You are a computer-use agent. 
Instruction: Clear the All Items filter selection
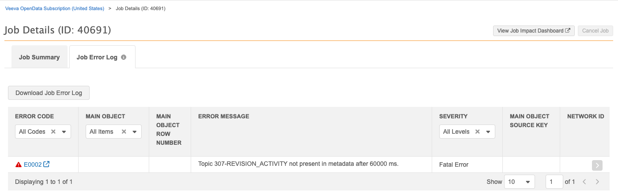click(x=124, y=132)
